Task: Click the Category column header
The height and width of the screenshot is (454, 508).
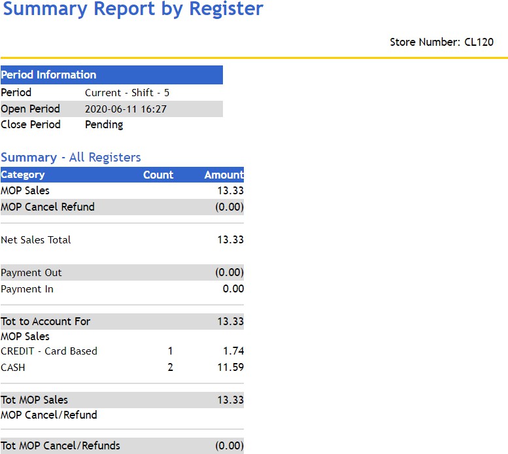Action: click(23, 175)
